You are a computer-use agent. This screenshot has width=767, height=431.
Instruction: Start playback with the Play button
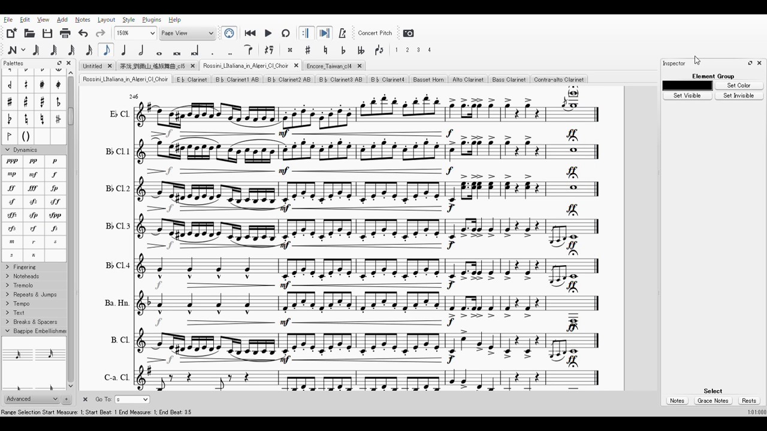pos(268,33)
